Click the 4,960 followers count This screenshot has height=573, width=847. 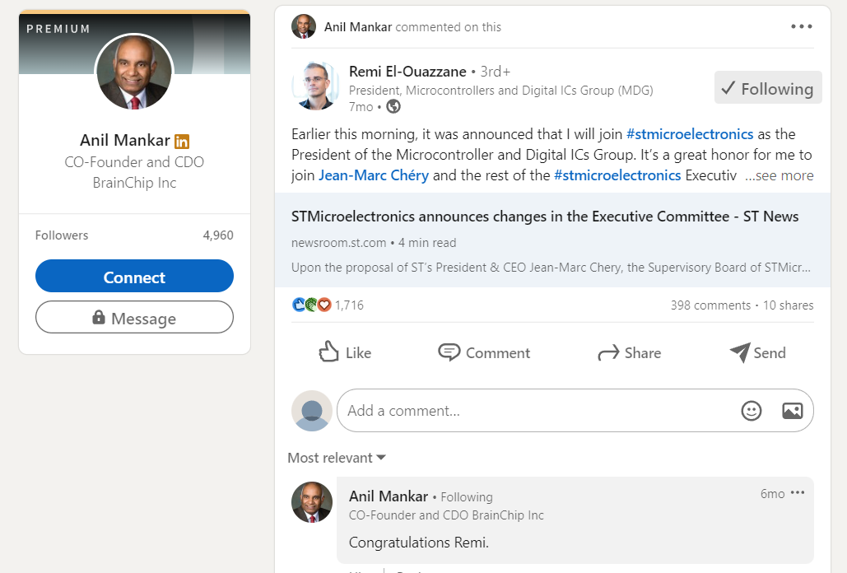(x=218, y=235)
